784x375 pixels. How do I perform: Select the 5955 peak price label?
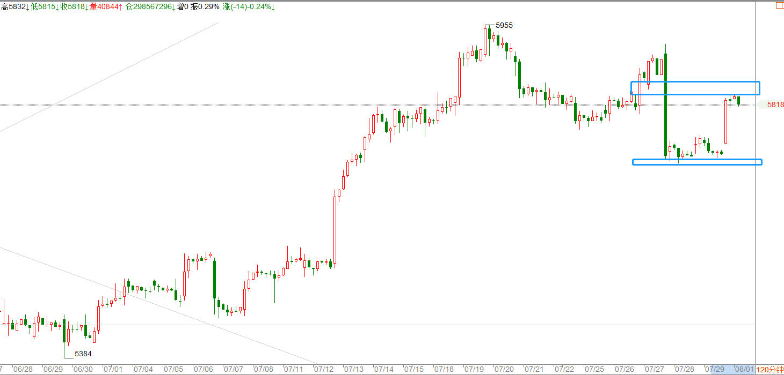coord(505,25)
